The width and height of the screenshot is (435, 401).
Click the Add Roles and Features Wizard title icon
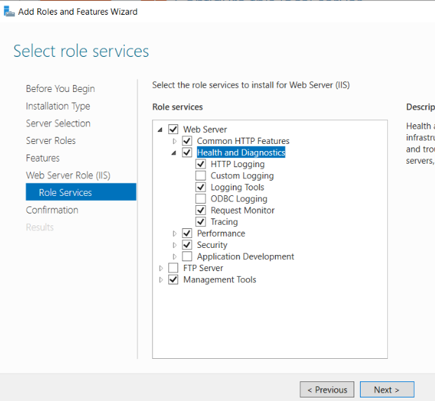[x=9, y=12]
